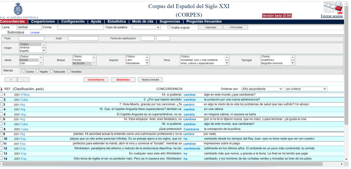The height and width of the screenshot is (169, 351).
Task: Click the Nueva consulta button
Action: [150, 80]
